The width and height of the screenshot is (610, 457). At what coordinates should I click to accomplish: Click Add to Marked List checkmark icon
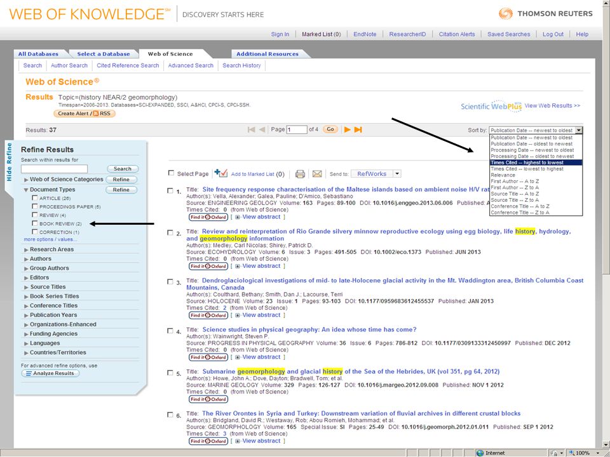coord(221,173)
